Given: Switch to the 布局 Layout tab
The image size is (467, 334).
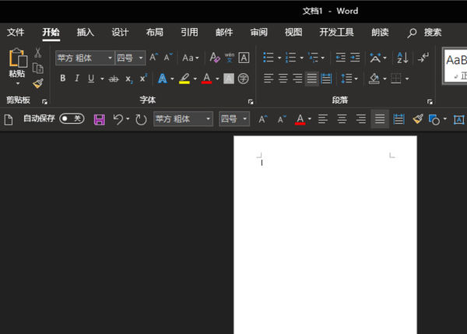Looking at the screenshot, I should 155,32.
